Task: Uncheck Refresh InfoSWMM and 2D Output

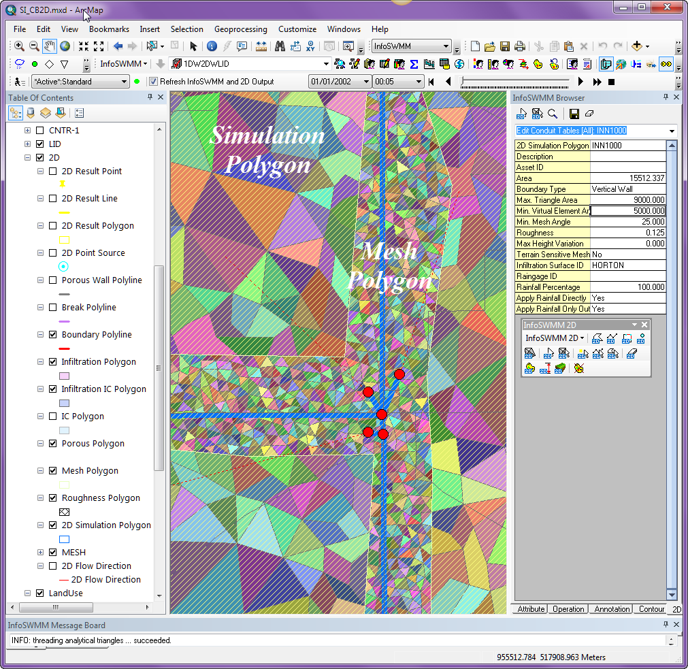Action: tap(154, 82)
